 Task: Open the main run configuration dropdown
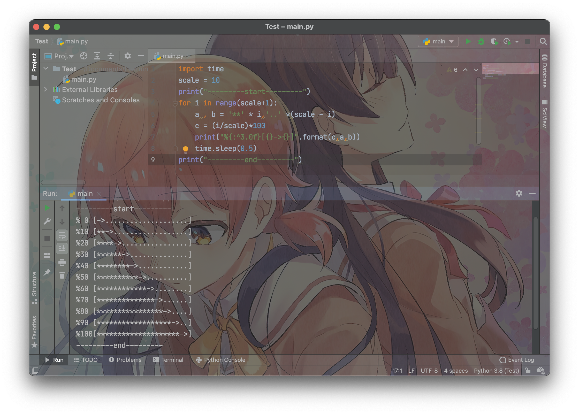[438, 41]
